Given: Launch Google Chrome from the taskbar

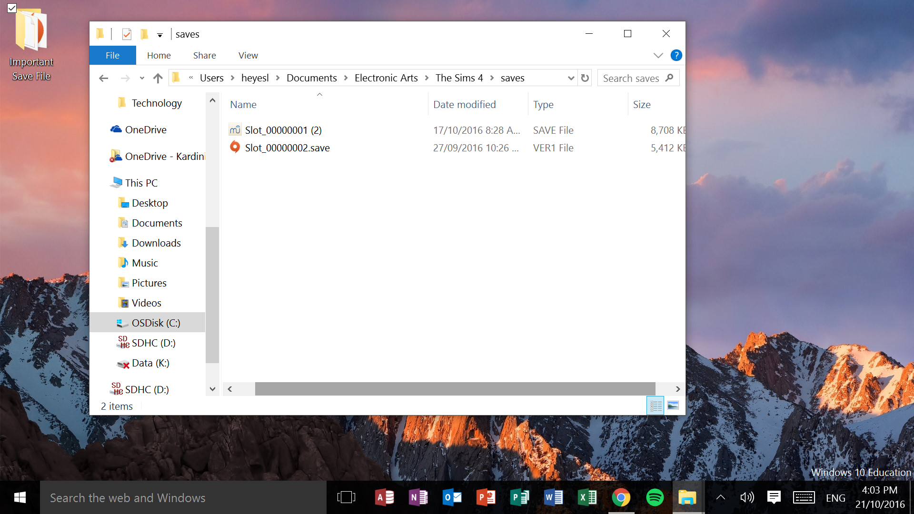Looking at the screenshot, I should (x=621, y=497).
